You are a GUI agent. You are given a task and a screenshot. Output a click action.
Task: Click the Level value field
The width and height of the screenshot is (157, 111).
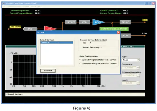tap(129, 83)
